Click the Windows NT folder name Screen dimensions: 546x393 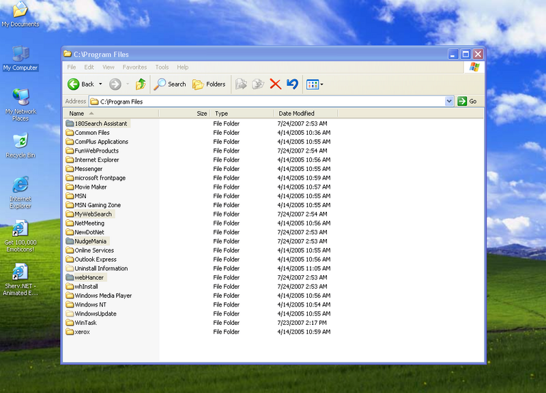[x=91, y=304]
